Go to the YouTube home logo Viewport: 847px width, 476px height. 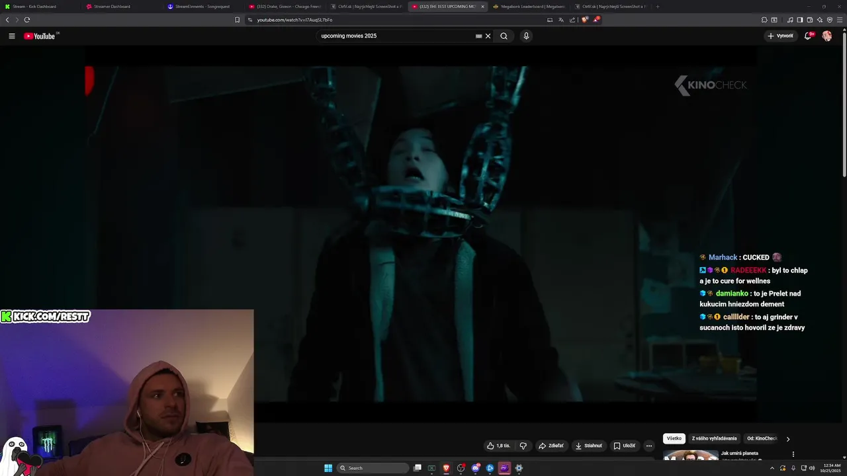(40, 36)
